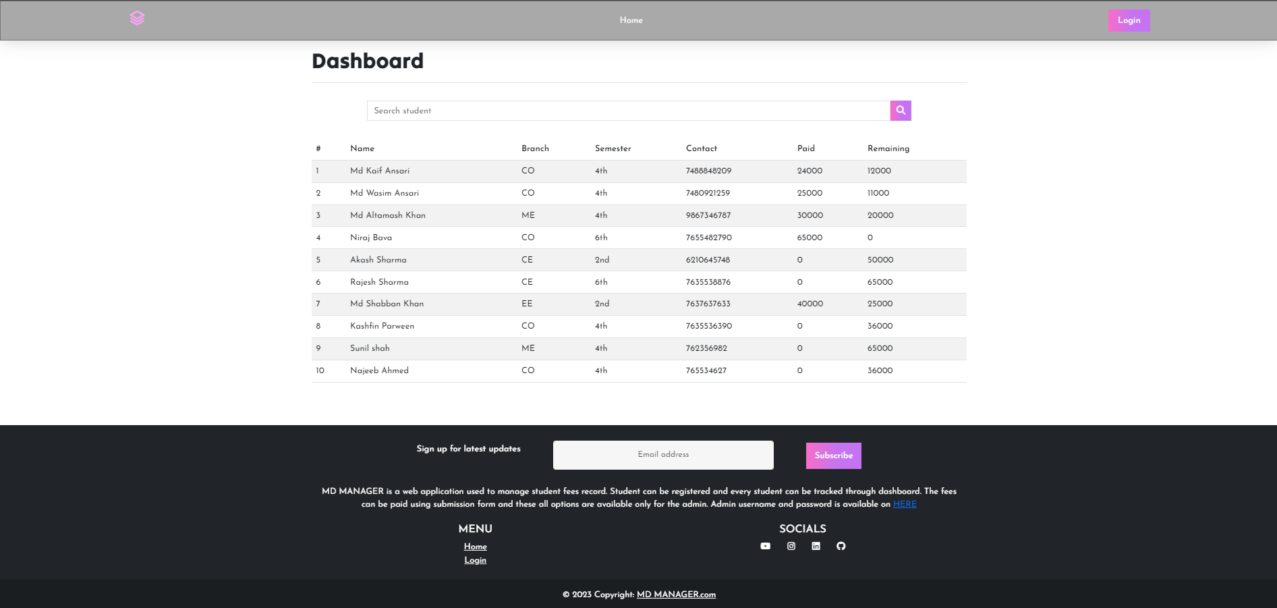Open the LinkedIn social icon

click(x=816, y=546)
